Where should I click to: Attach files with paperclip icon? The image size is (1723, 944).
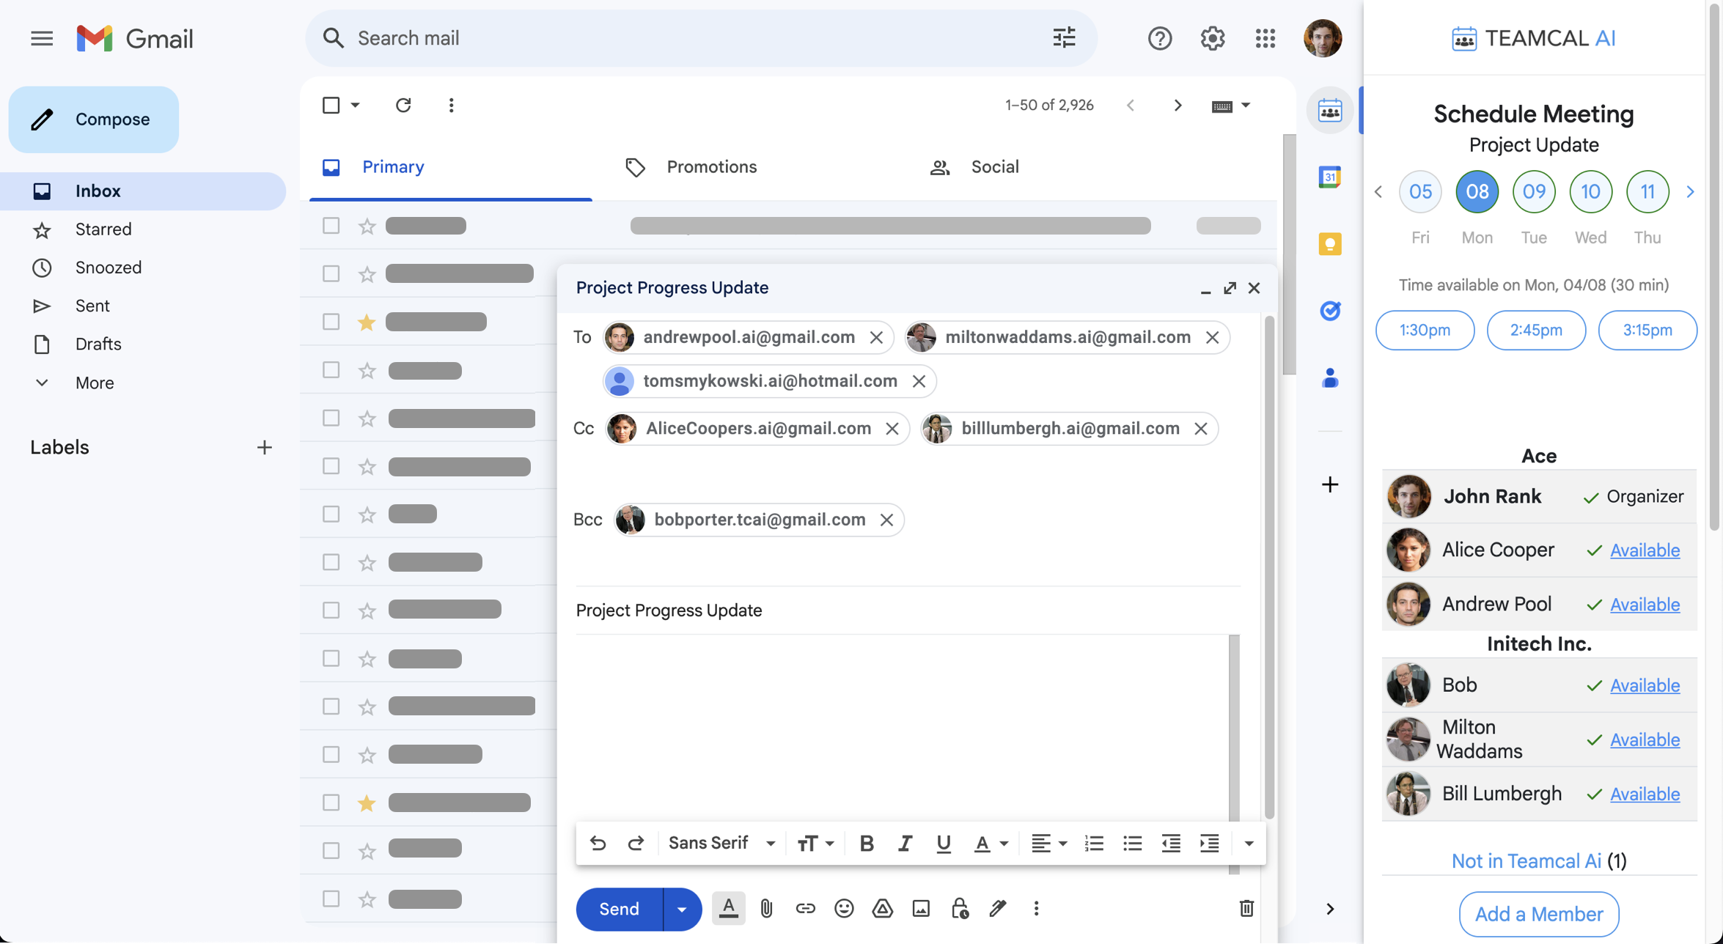point(766,909)
